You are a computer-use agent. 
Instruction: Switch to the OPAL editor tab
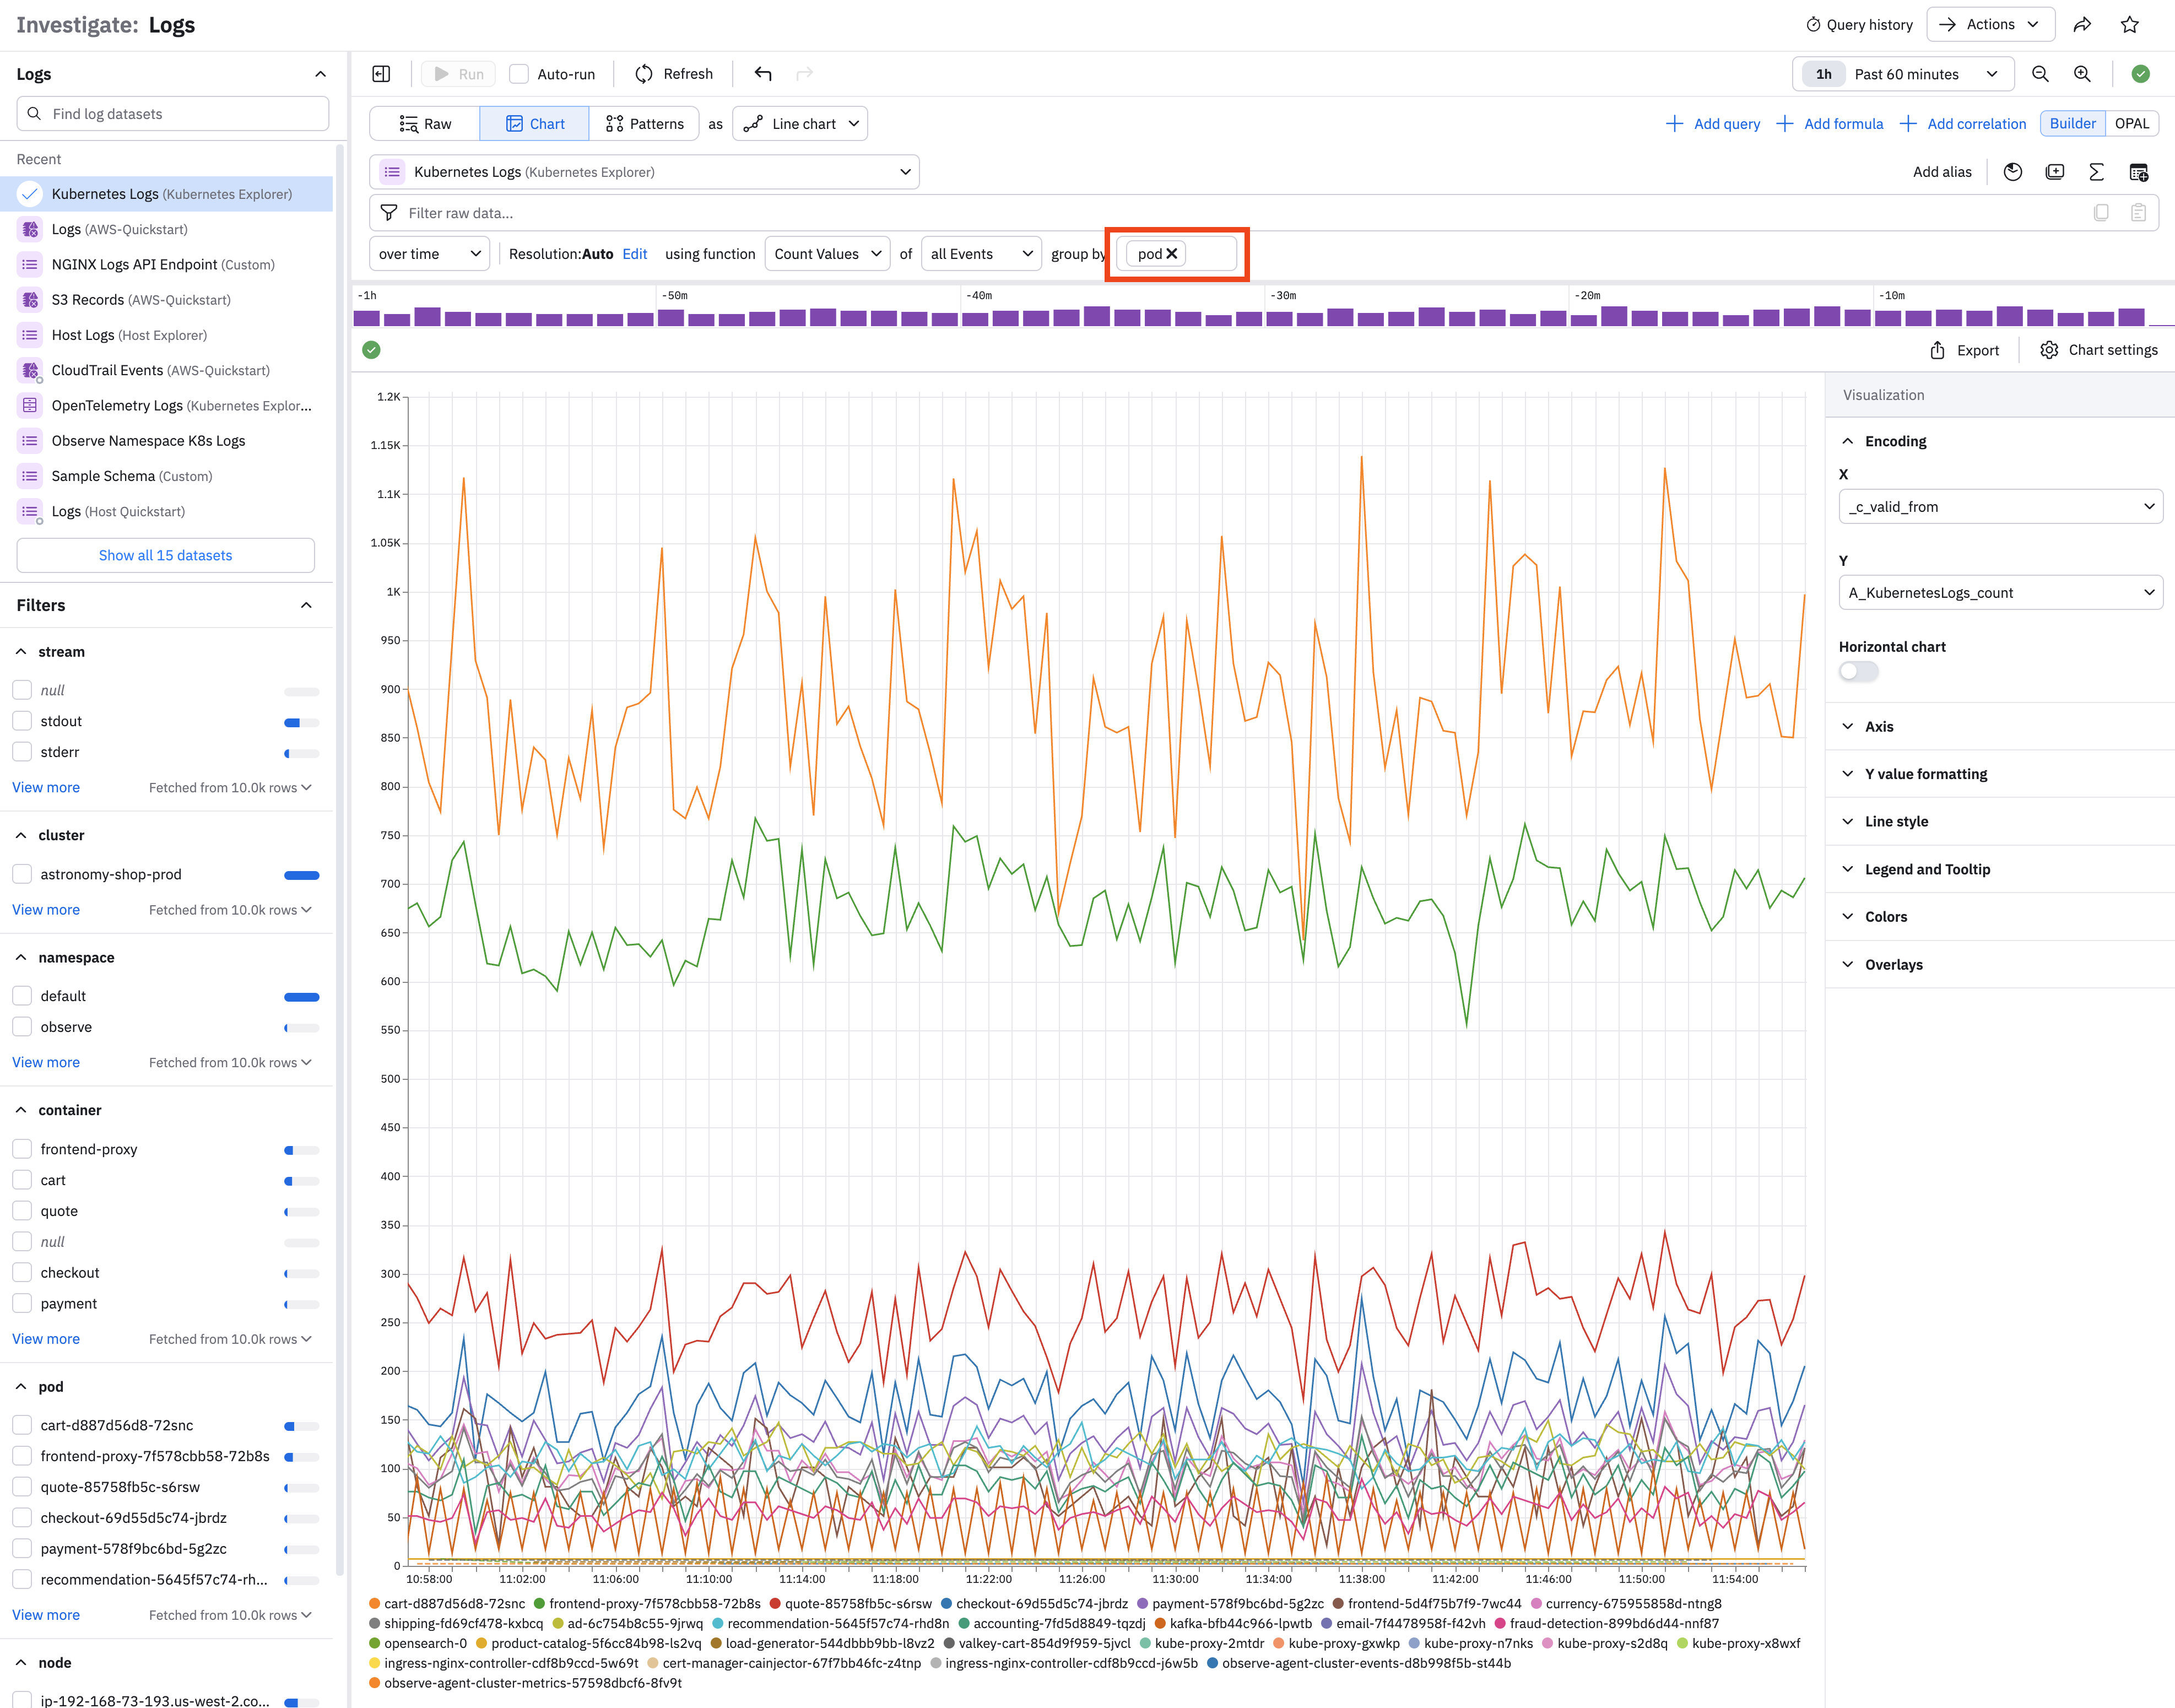[2131, 124]
